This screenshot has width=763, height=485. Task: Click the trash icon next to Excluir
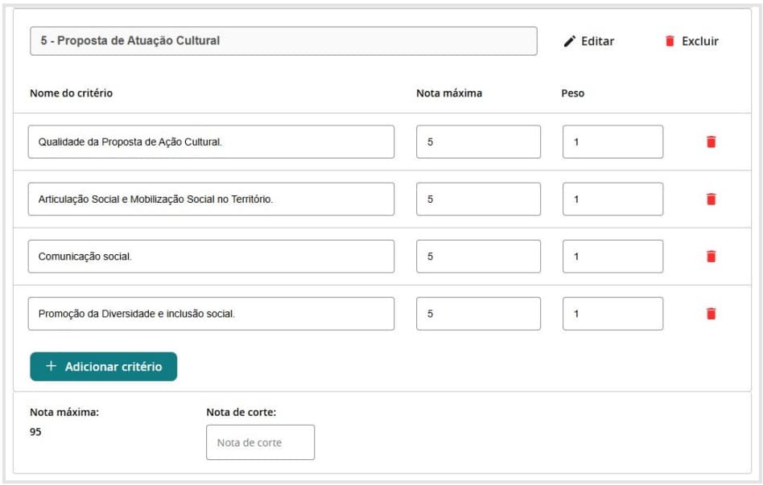pos(670,41)
